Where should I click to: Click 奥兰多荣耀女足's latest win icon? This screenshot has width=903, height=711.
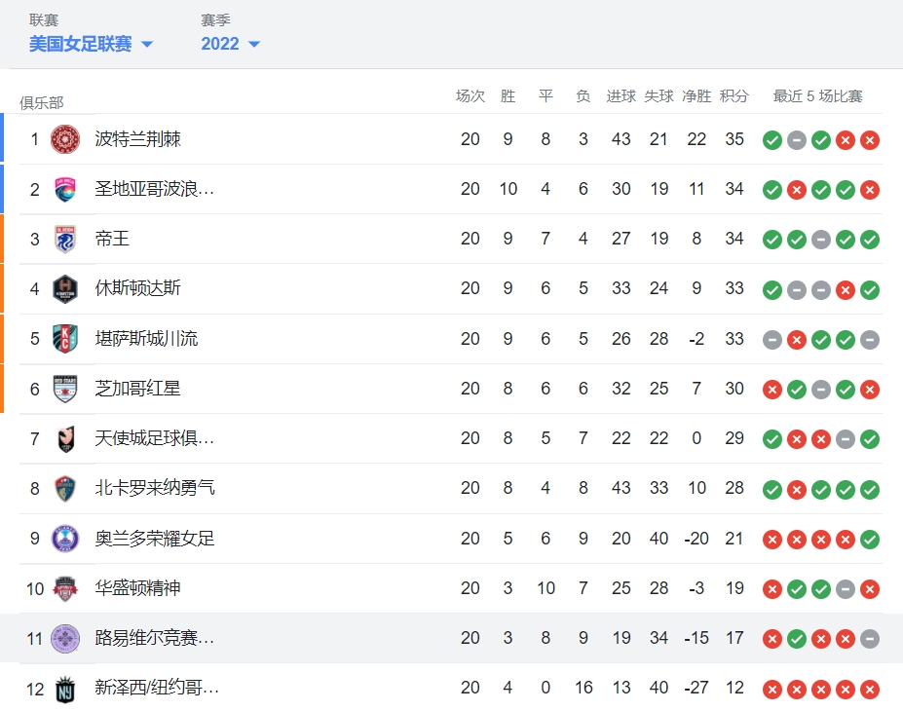[870, 540]
